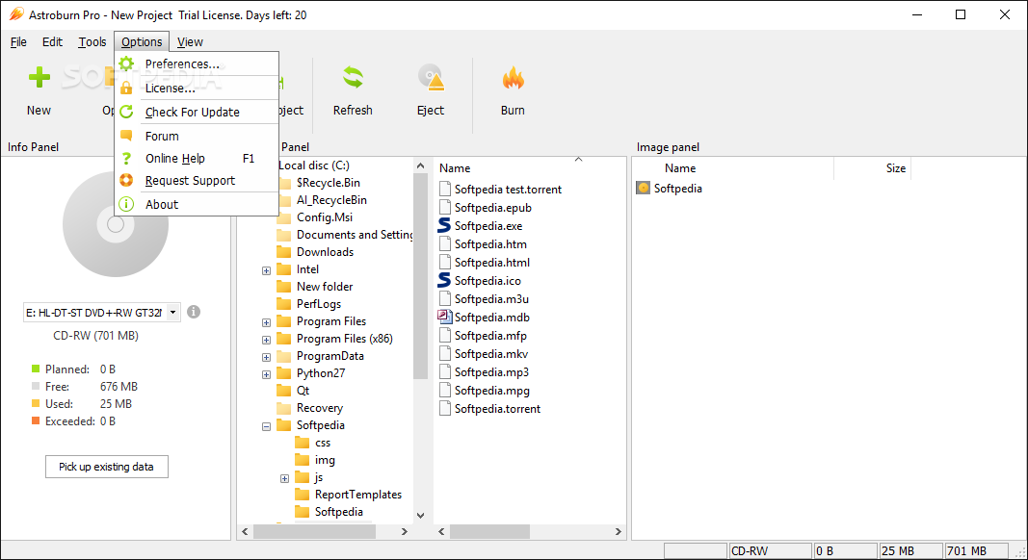Click Size column header in Image panel
Viewport: 1028px width, 560px height.
click(896, 168)
